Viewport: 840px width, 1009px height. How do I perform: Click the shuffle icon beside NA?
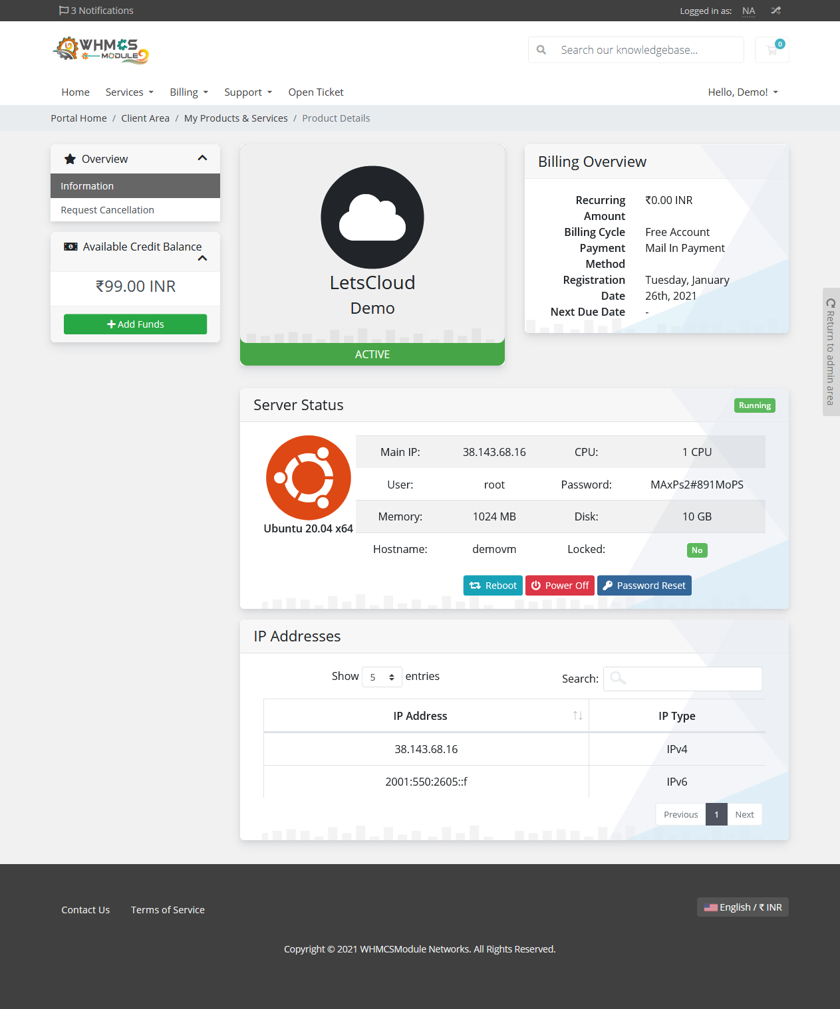(x=775, y=11)
